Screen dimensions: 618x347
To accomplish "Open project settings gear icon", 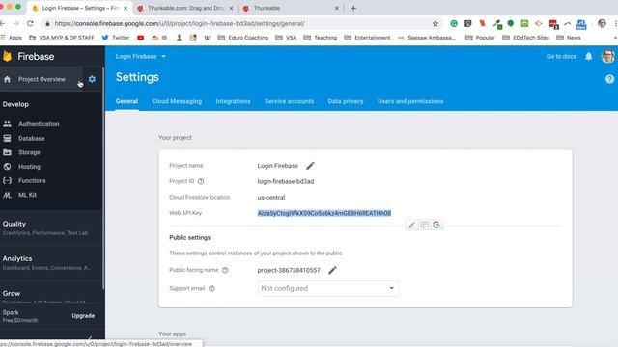I will click(92, 79).
